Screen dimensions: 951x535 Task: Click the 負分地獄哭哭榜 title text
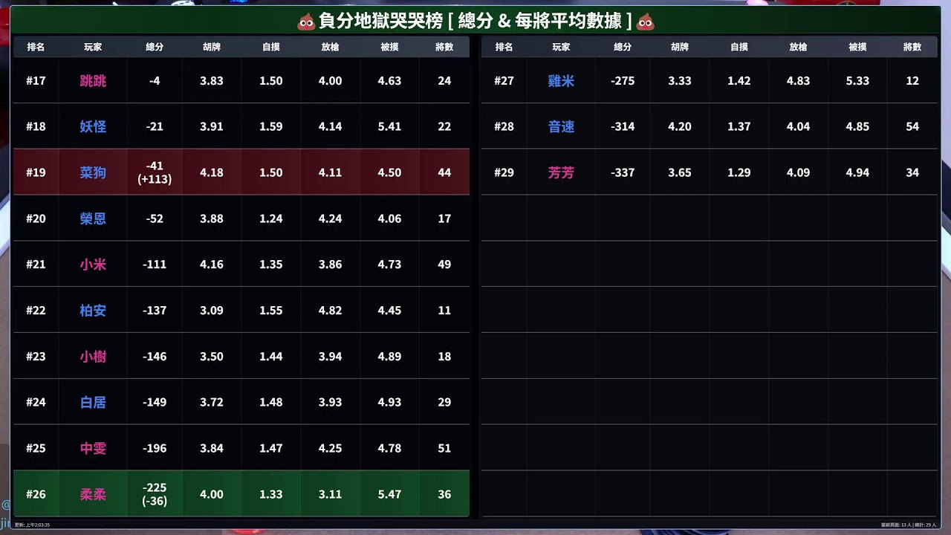[380, 22]
